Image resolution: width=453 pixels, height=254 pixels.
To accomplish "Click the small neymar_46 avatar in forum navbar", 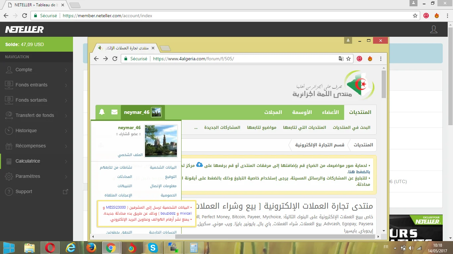I will (x=156, y=112).
